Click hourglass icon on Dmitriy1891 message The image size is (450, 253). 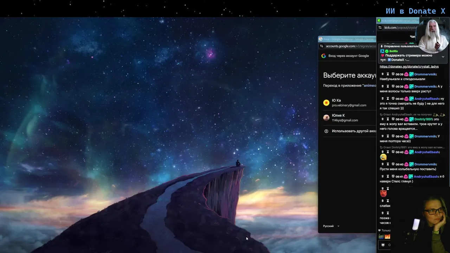388,119
